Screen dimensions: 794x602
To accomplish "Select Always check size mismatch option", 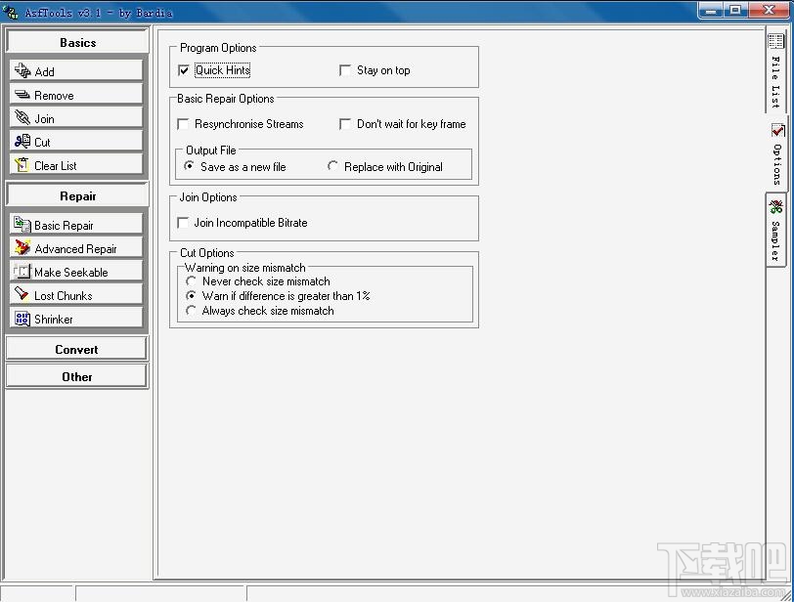I will coord(192,310).
